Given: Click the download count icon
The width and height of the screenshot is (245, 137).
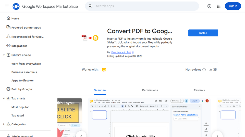Looking at the screenshot, I should pyautogui.click(x=211, y=70).
